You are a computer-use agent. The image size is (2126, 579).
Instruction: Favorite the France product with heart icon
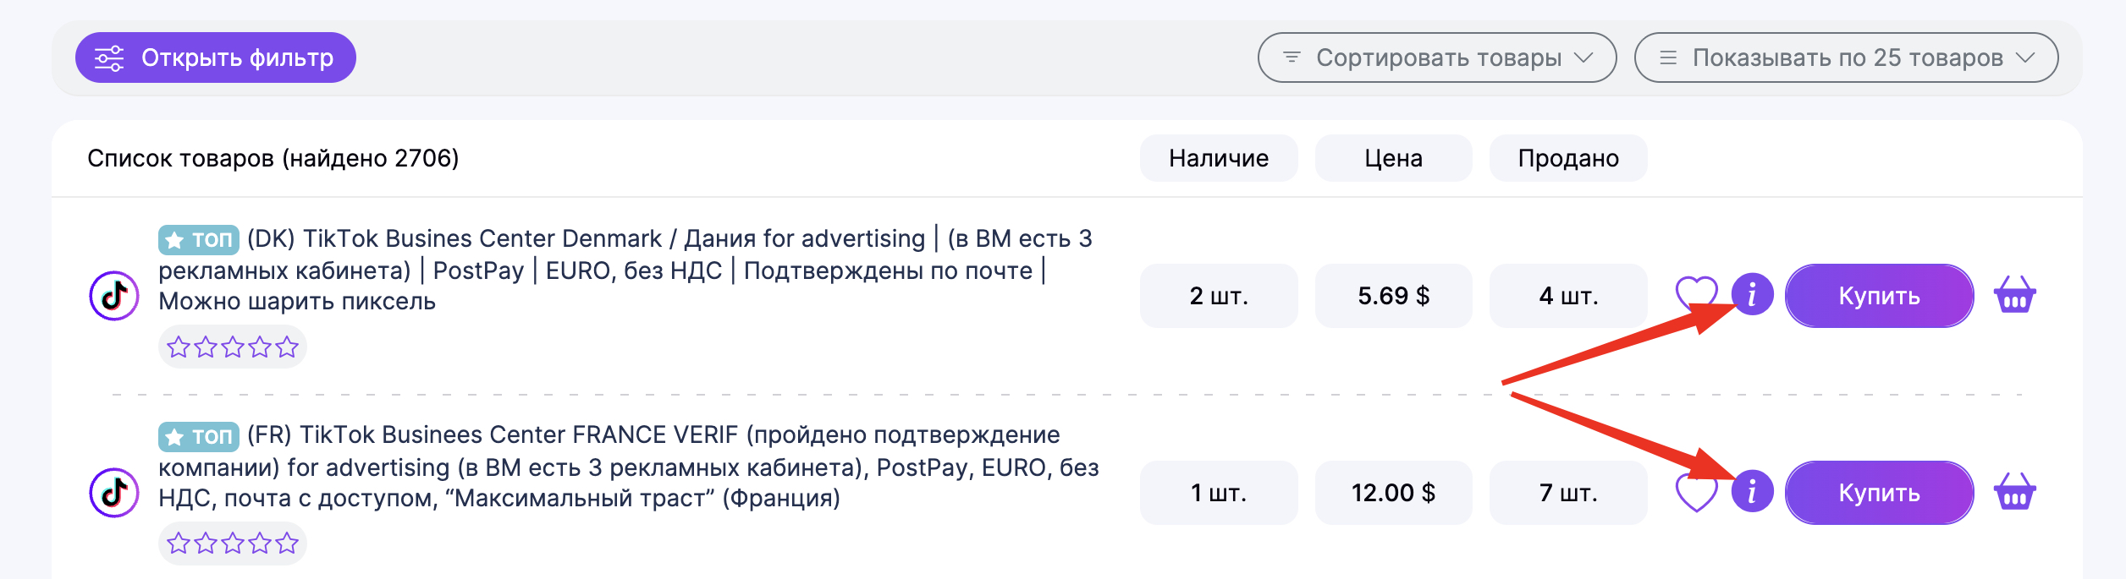coord(1696,493)
